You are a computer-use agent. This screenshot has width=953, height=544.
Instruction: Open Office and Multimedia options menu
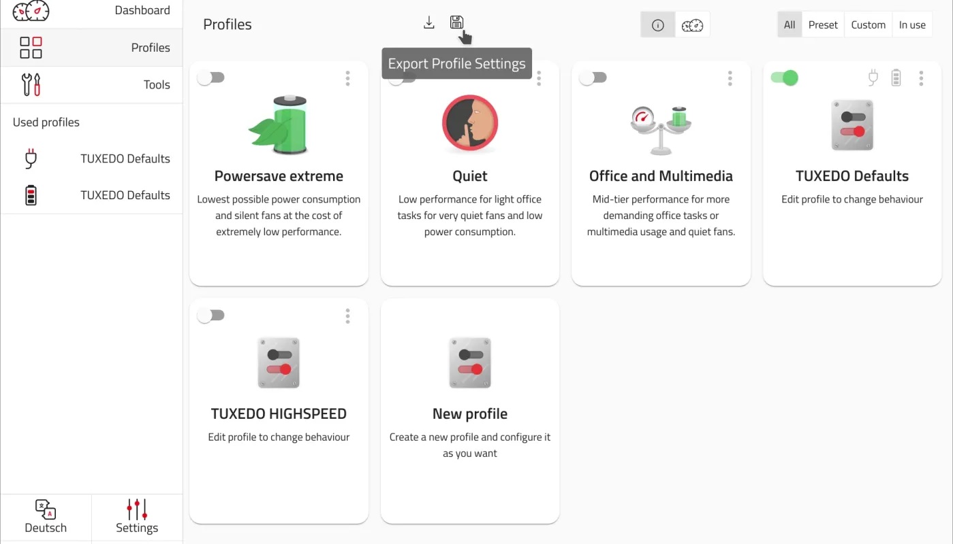[x=730, y=78]
